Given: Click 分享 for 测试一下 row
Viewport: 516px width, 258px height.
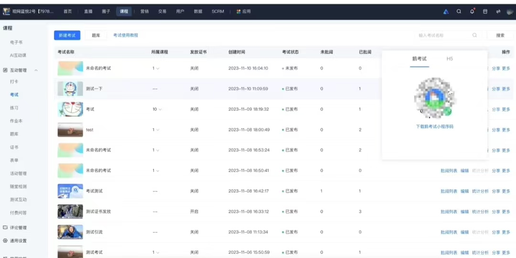Looking at the screenshot, I should pyautogui.click(x=496, y=89).
